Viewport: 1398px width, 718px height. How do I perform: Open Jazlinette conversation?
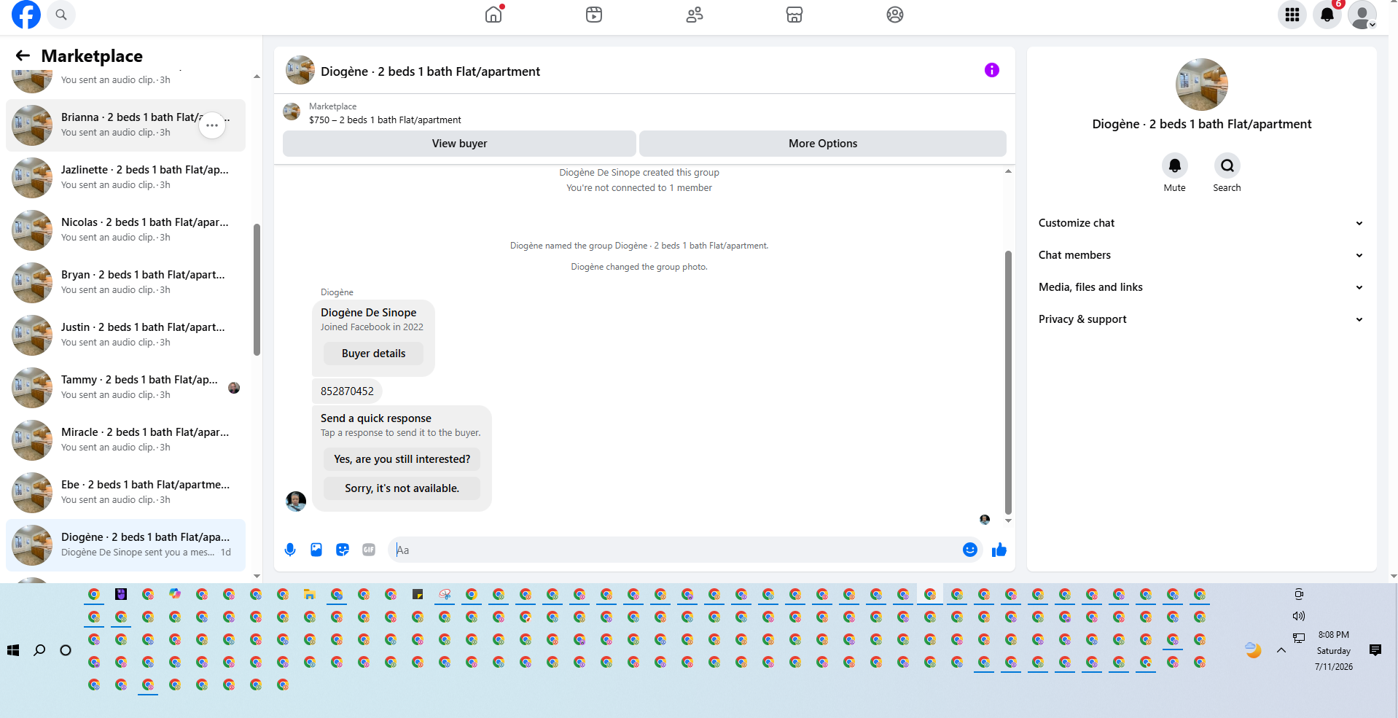[x=125, y=178]
